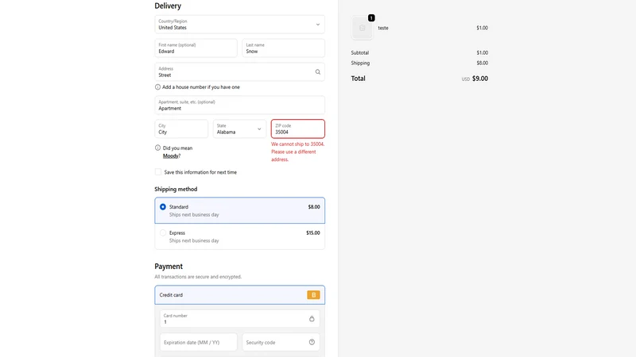Click 'All transactions are secure and encrypted' text
Viewport: 636px width, 357px height.
[x=198, y=277]
